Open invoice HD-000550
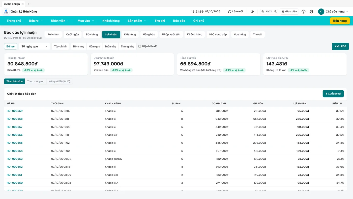 pyautogui.click(x=15, y=183)
